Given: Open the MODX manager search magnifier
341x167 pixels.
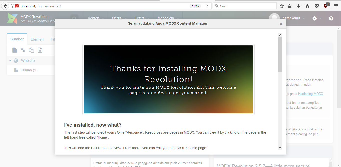Looking at the screenshot, I should pos(74,18).
